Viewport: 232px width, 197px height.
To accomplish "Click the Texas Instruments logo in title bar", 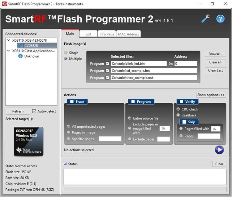I will coord(4,4).
